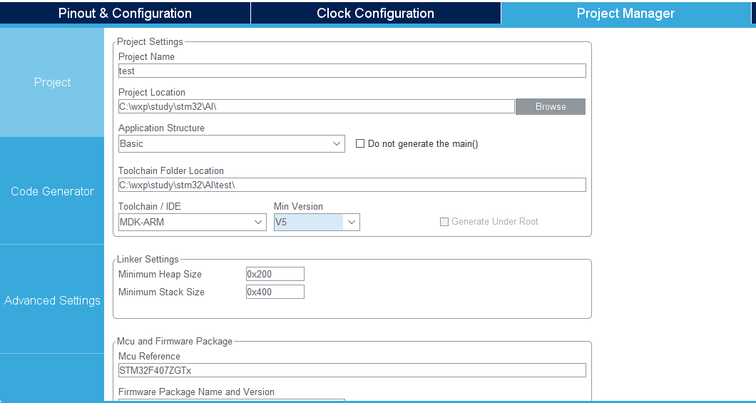Enable Do not generate the main()
This screenshot has height=403, width=756.
tap(360, 143)
